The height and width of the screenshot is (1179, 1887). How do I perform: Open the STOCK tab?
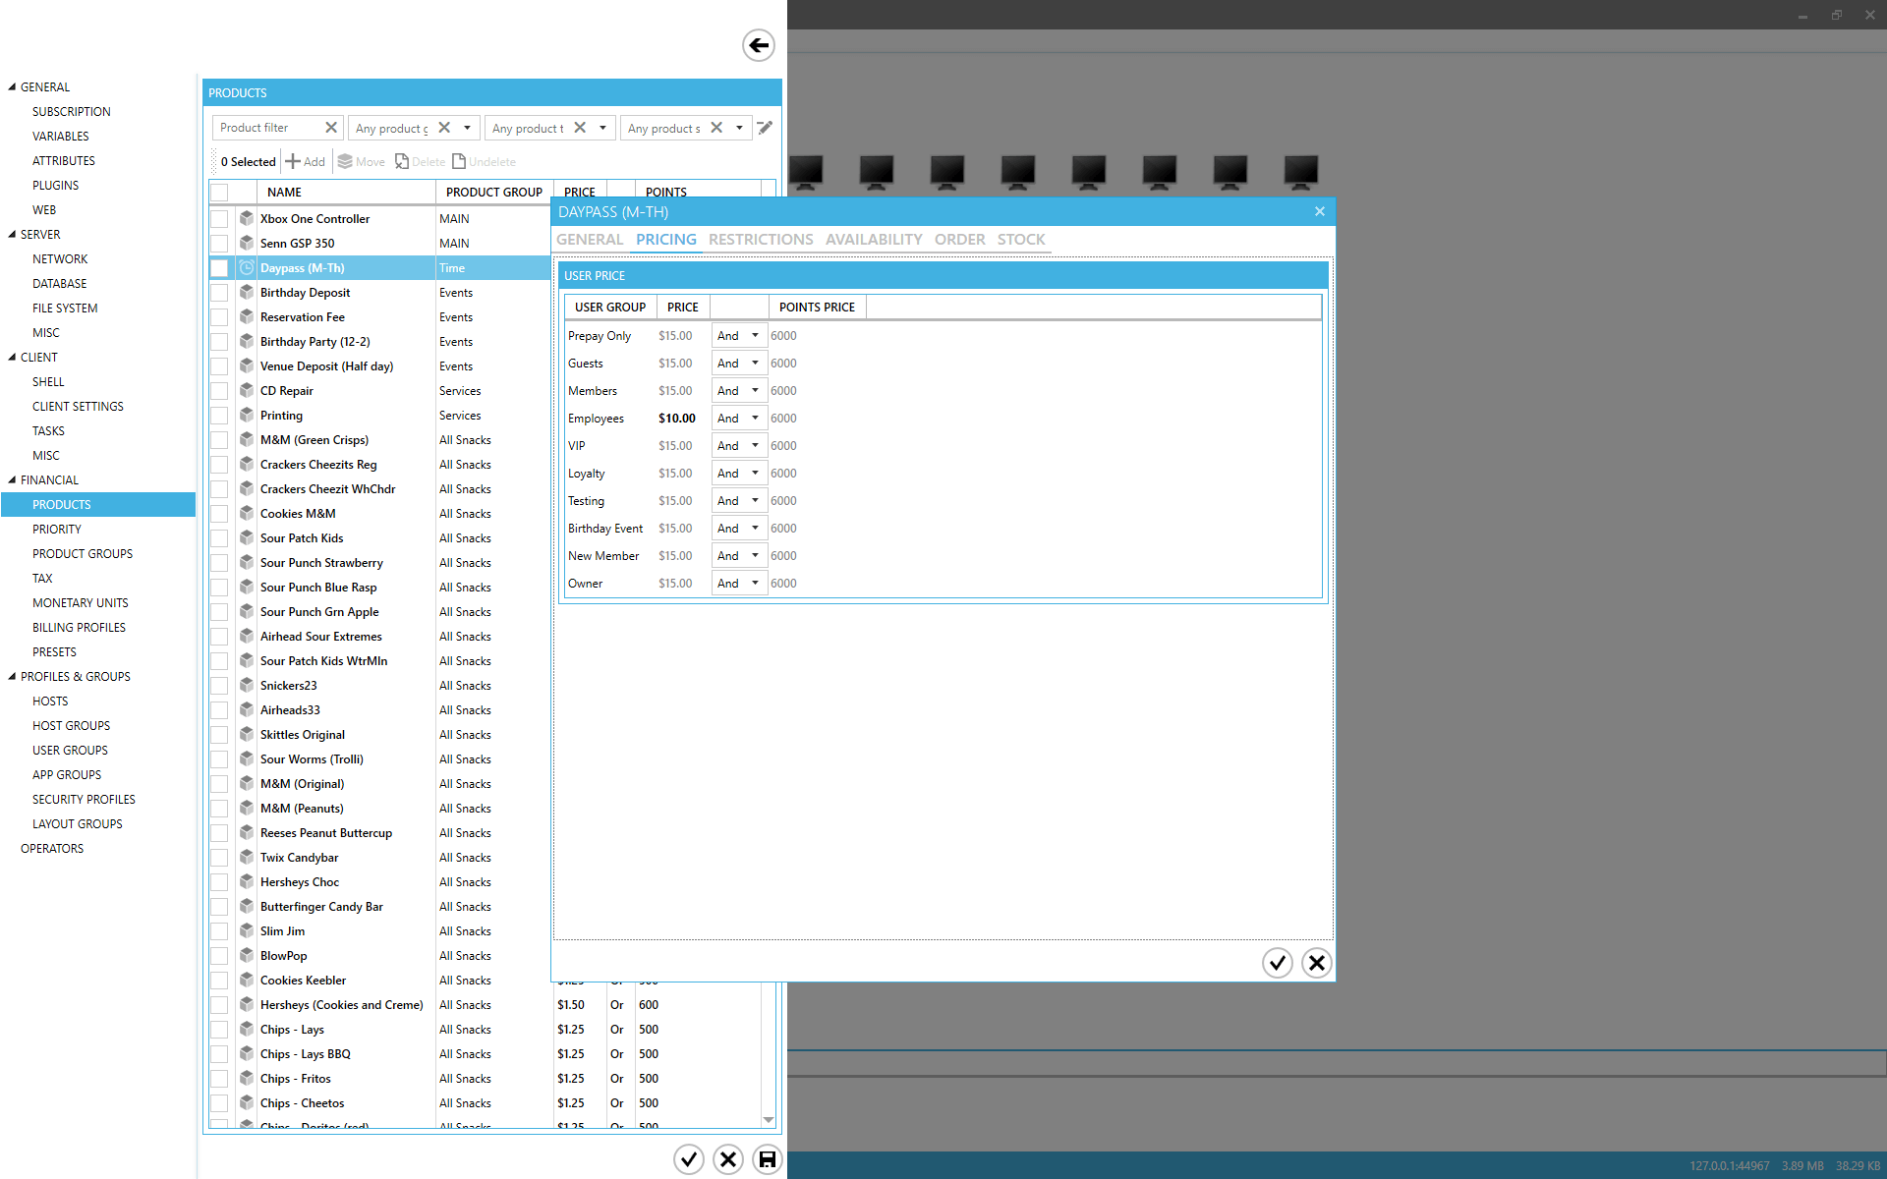coord(1020,240)
